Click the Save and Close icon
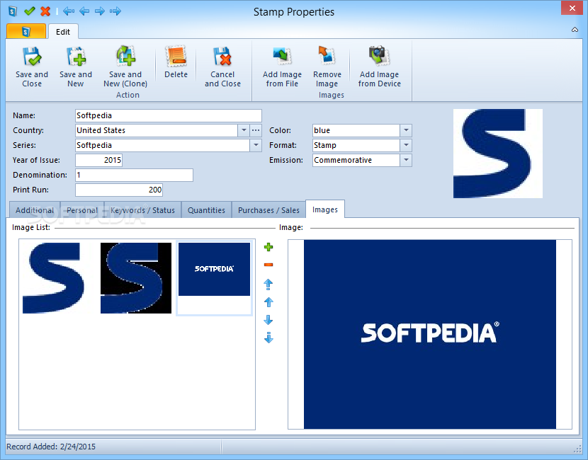The width and height of the screenshot is (588, 460). pos(32,56)
